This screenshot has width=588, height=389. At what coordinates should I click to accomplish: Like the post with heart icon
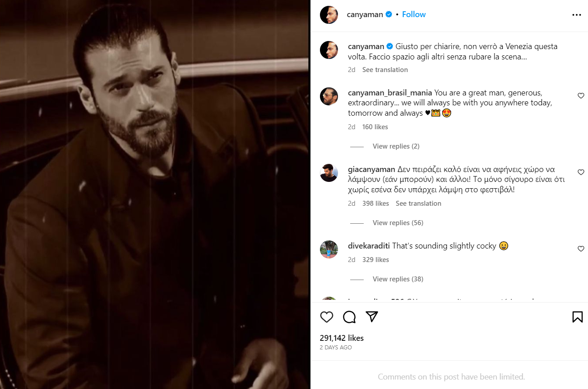(x=326, y=317)
